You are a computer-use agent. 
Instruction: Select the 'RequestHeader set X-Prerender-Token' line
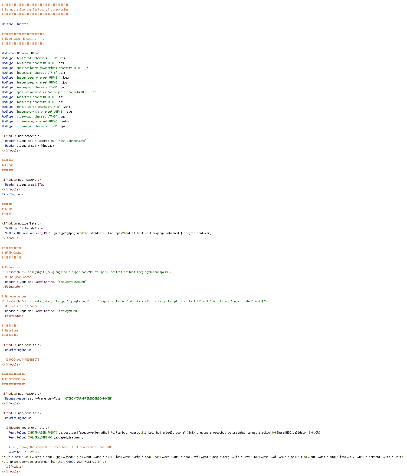59,398
